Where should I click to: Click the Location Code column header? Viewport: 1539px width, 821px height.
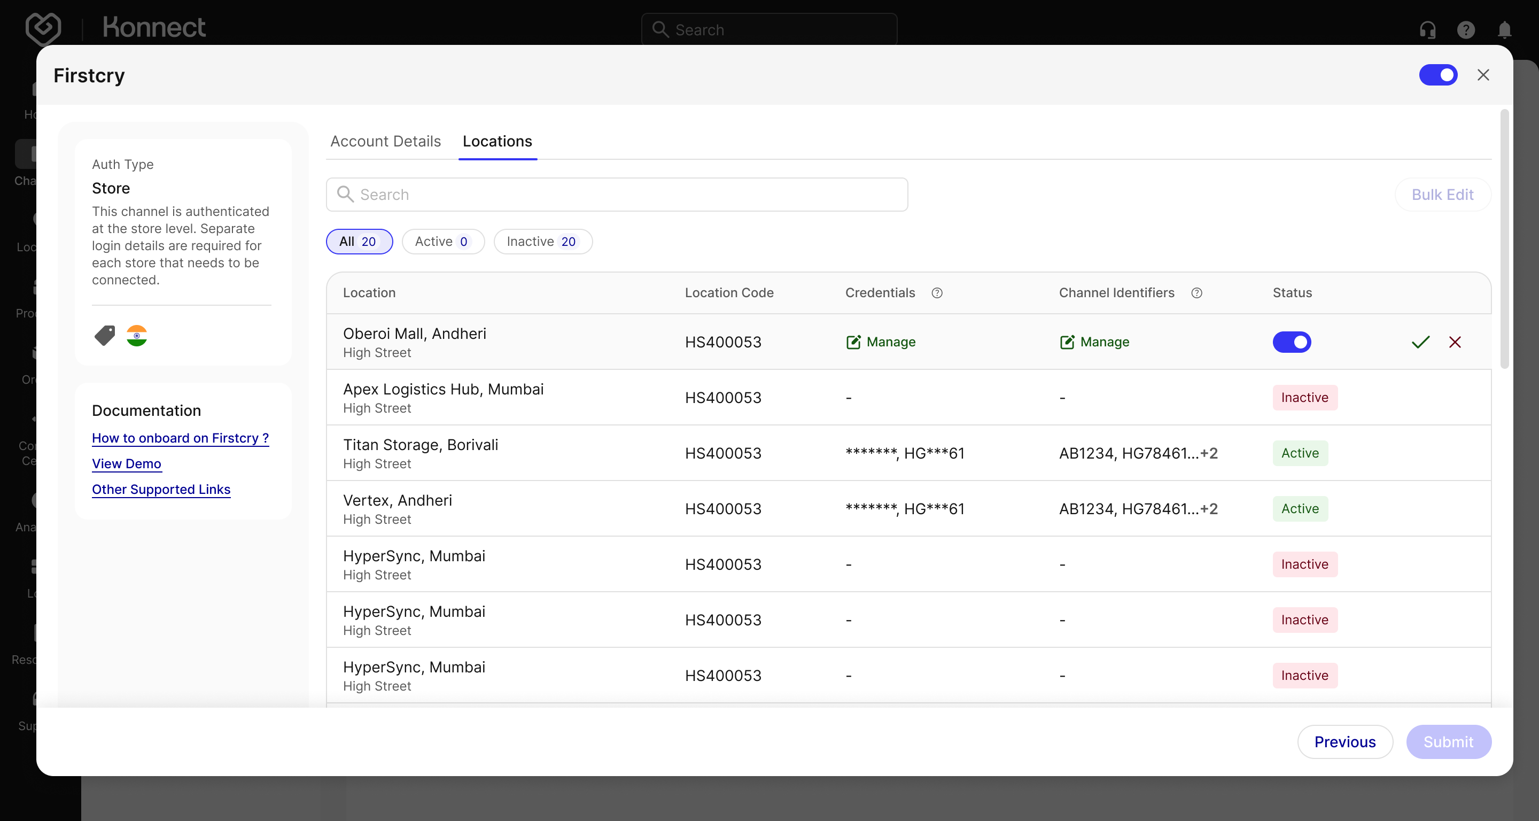coord(729,293)
